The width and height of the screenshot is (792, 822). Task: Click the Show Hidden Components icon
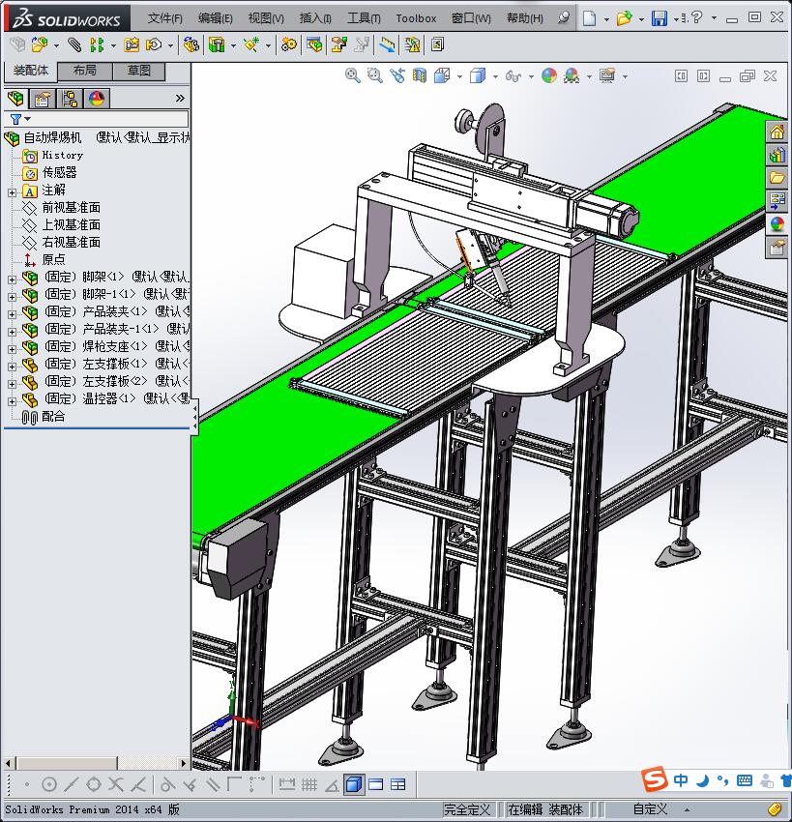191,44
